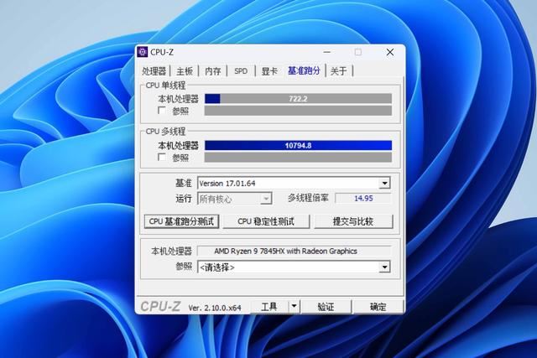Viewport: 537px width, 358px height.
Task: Confirm with the 确定 button
Action: tap(378, 307)
